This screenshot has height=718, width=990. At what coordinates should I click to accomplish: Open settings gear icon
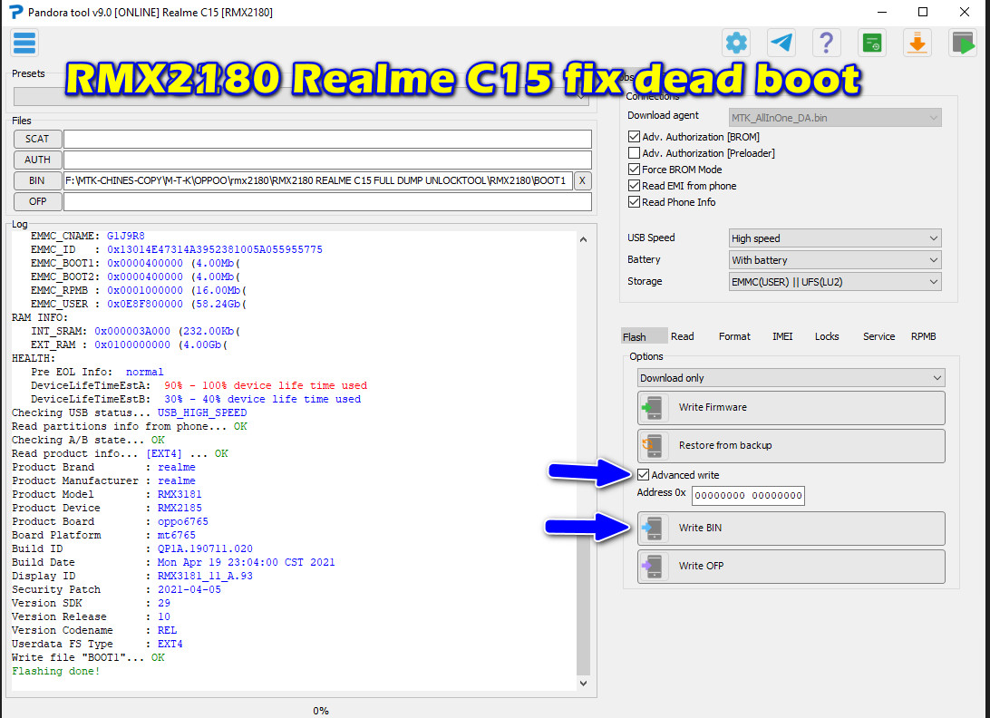click(x=736, y=44)
